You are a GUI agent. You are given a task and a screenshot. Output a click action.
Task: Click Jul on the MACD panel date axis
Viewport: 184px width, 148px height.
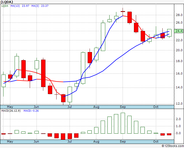pyautogui.click(x=70, y=141)
